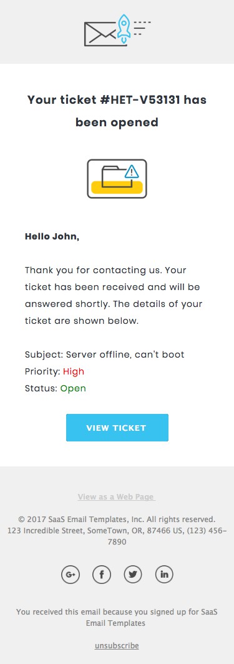Click the envelope in the header logo
This screenshot has width=234, height=664.
pos(100,34)
